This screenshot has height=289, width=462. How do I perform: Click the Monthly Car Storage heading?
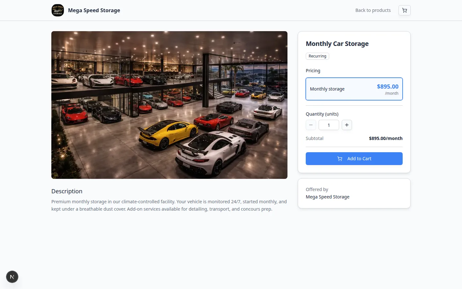(x=337, y=44)
